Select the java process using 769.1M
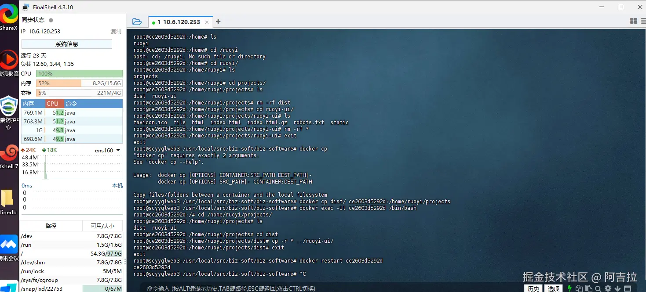 pos(72,112)
